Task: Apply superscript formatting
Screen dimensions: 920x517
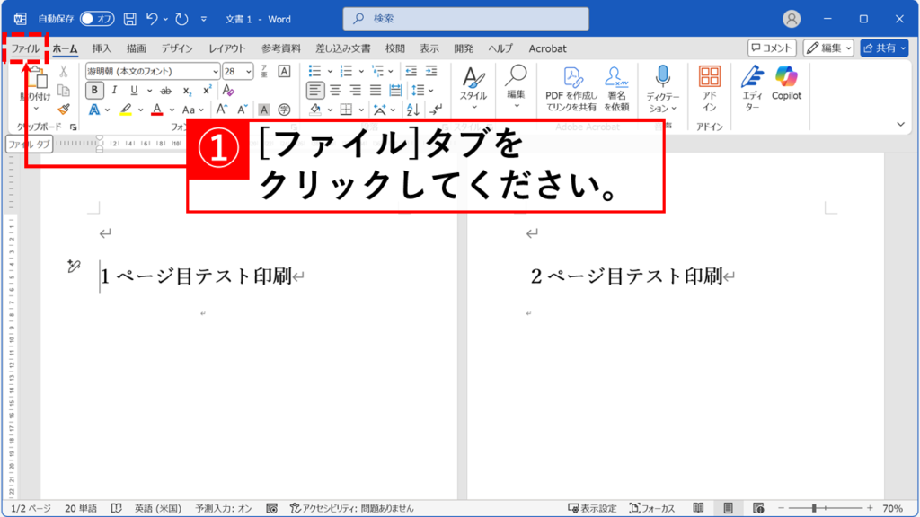Action: pyautogui.click(x=207, y=91)
